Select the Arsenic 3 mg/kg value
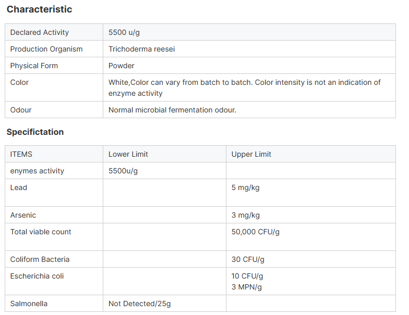This screenshot has height=315, width=409. click(x=245, y=215)
